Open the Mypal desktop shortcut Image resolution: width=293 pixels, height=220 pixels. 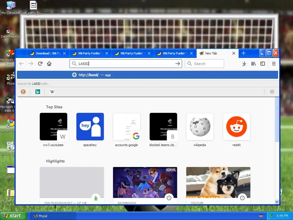coord(11,78)
